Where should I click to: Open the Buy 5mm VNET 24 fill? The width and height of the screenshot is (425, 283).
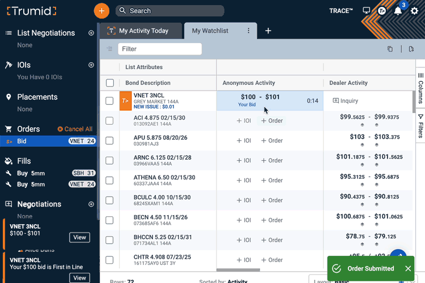coord(50,184)
